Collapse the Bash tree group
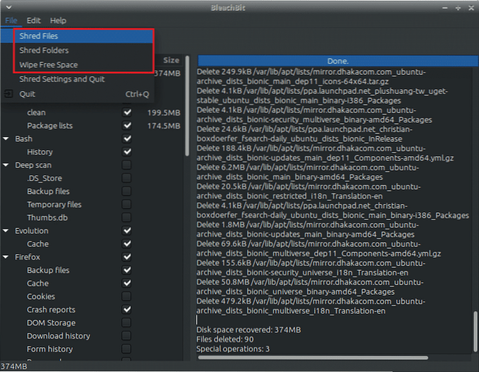 [5, 139]
